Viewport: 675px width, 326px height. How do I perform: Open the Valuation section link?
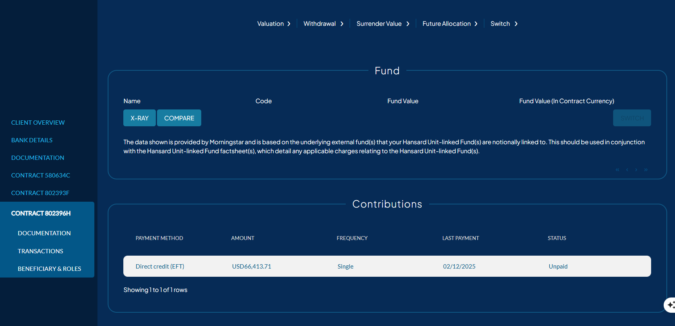274,24
